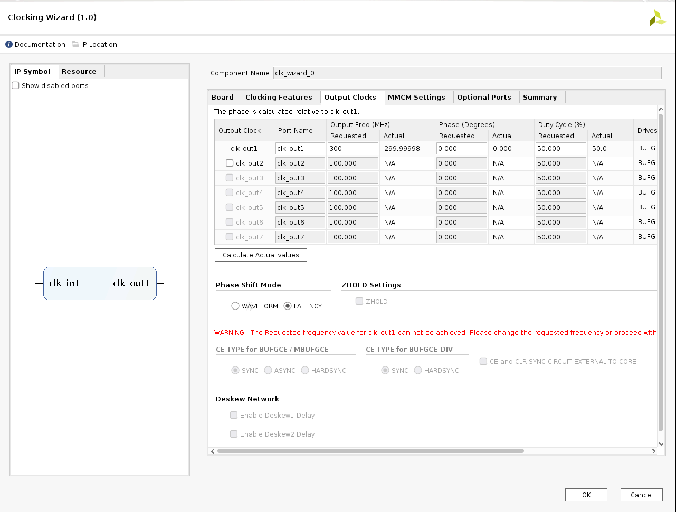Click the horizontal scrollbar left arrow
The width and height of the screenshot is (676, 512).
(213, 451)
